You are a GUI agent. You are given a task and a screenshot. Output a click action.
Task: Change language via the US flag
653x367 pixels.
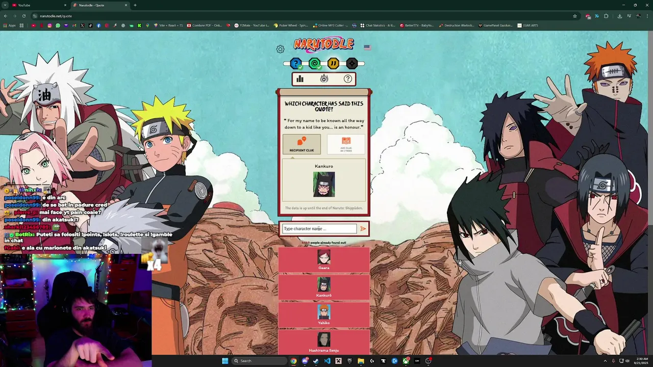367,47
